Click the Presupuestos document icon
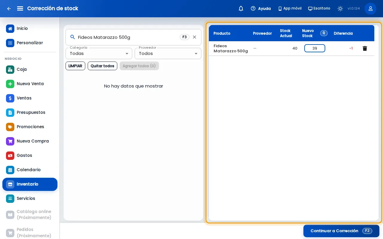Viewport: 383px width, 239px height. click(x=10, y=113)
